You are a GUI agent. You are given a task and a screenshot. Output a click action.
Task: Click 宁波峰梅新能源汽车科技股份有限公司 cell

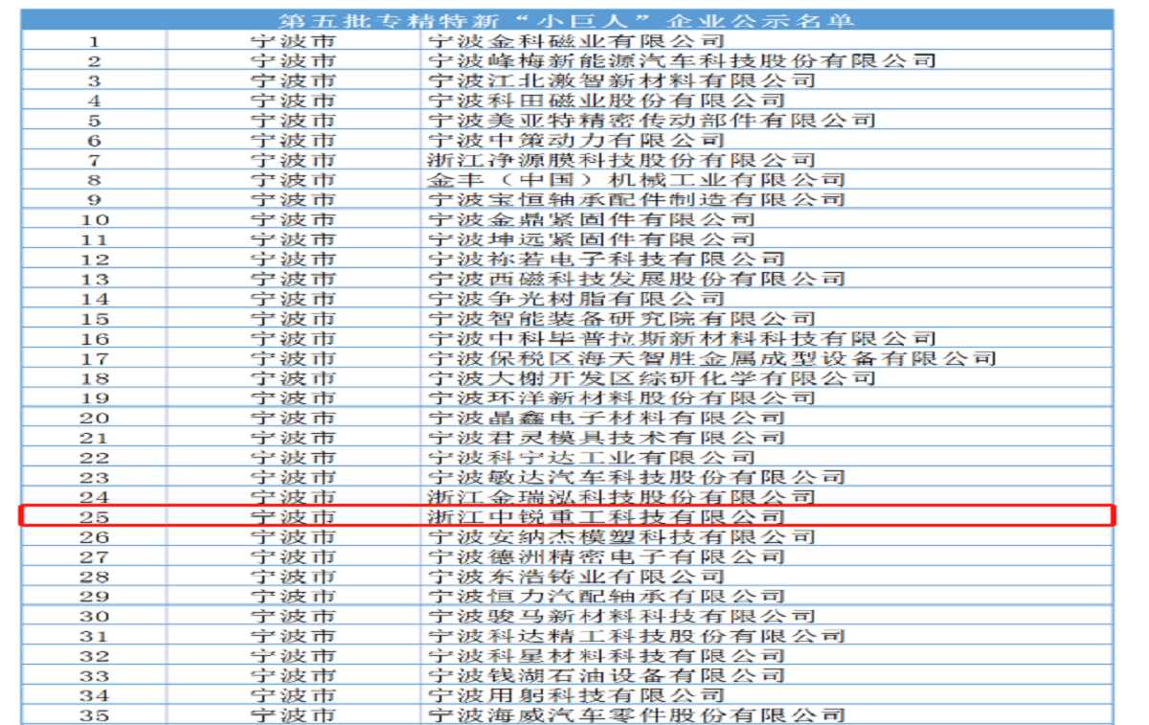click(x=682, y=60)
